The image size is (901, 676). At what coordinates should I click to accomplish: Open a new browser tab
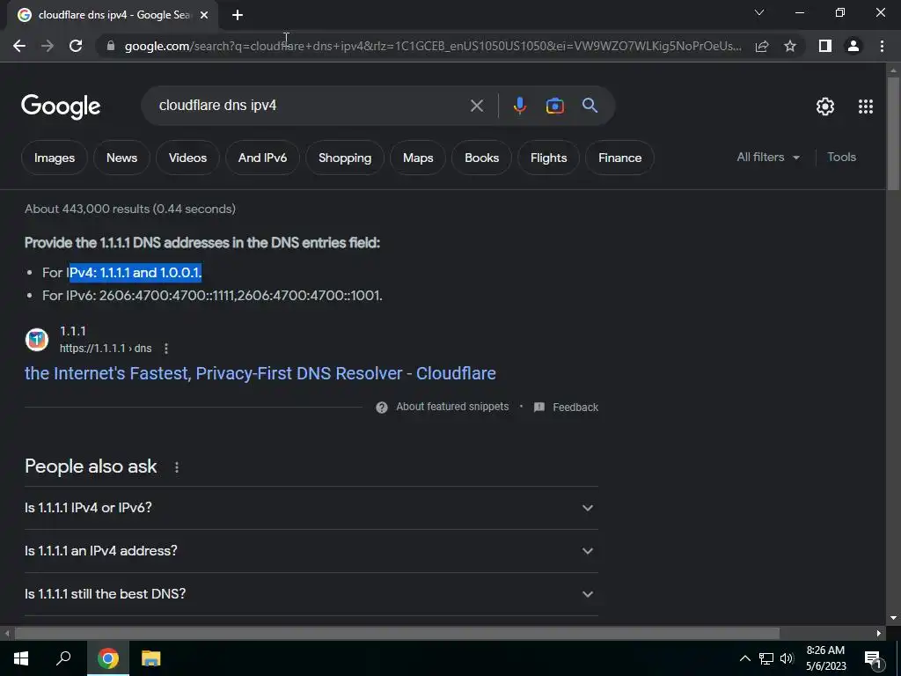pyautogui.click(x=238, y=15)
